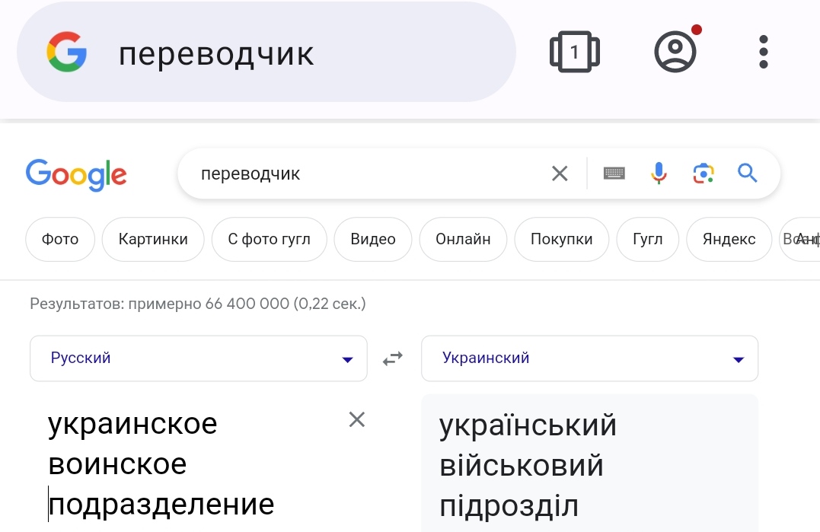Viewport: 820px width, 532px height.
Task: Start voice search with microphone icon
Action: (659, 173)
